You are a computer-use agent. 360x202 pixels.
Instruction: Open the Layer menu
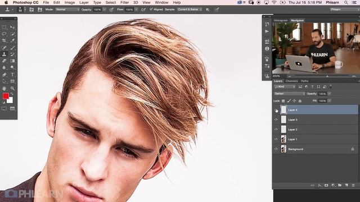(x=84, y=2)
